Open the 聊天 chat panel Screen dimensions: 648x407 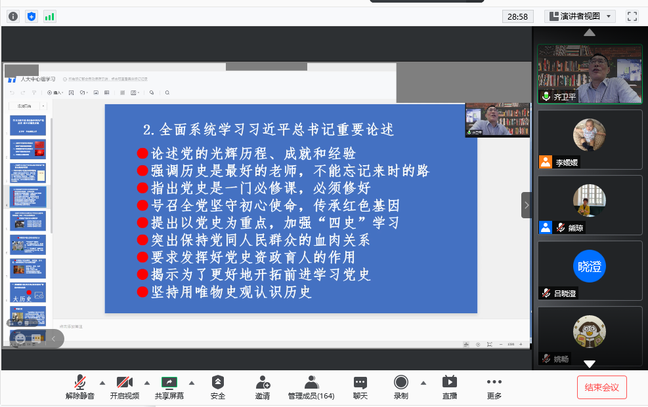(360, 387)
